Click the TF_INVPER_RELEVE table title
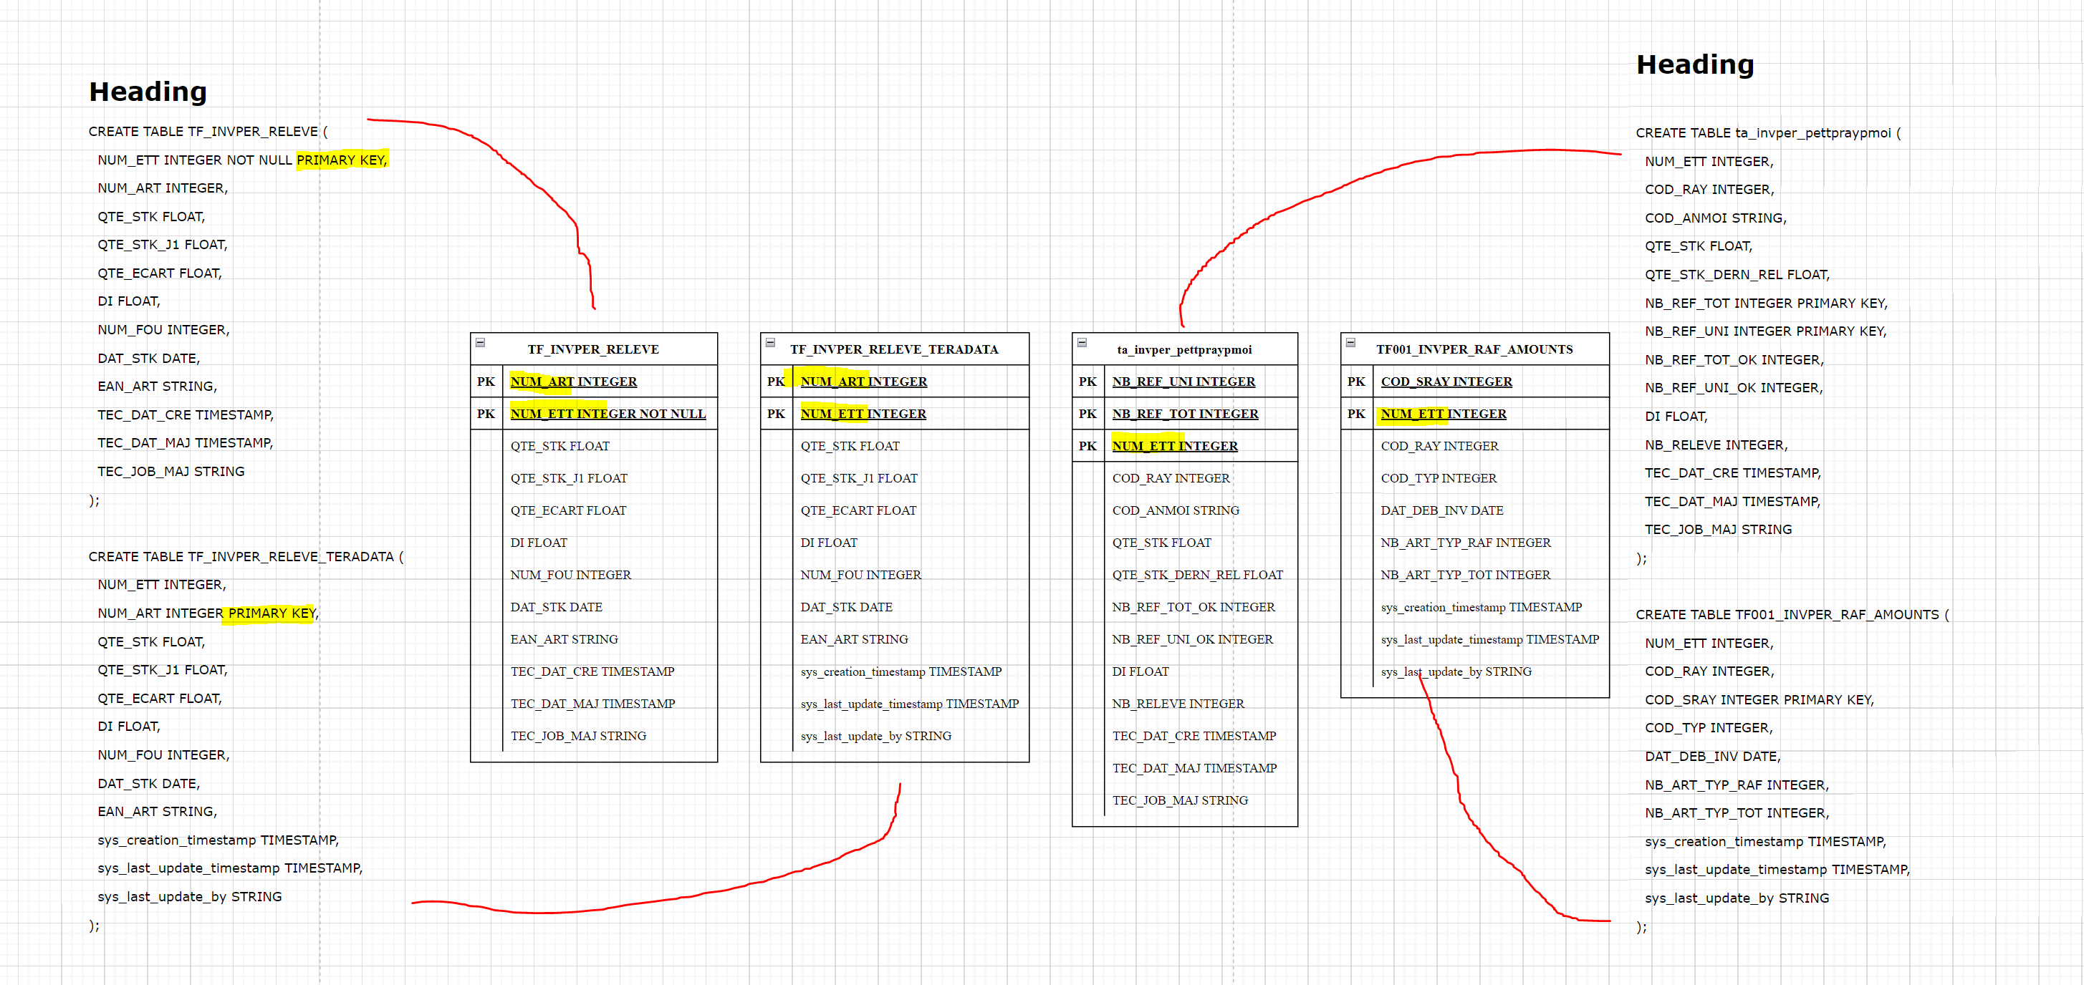The image size is (2084, 985). pos(593,349)
